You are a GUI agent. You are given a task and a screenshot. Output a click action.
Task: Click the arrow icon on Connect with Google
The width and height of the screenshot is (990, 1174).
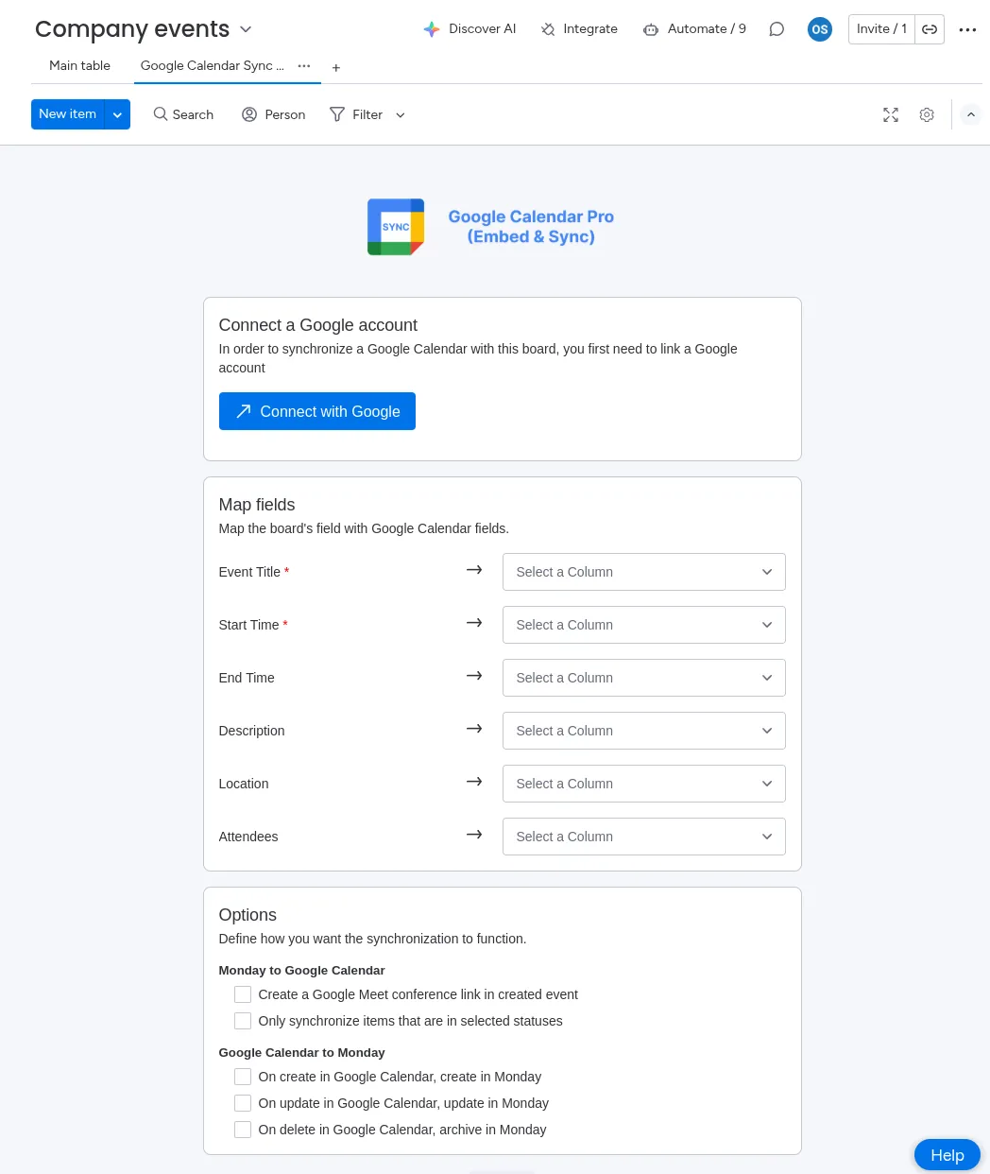(x=244, y=411)
